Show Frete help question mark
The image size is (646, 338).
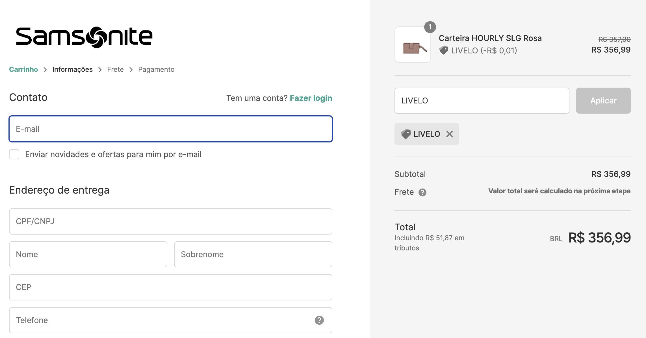click(422, 192)
